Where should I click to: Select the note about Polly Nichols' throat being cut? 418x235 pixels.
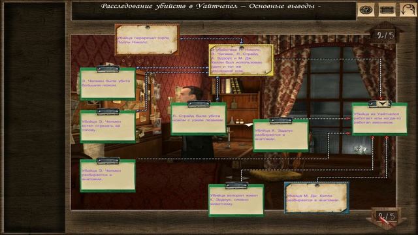click(147, 40)
